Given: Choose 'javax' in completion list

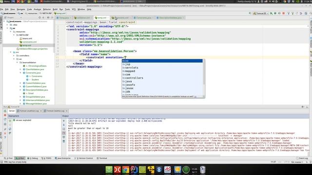Looking at the screenshot, I should click(162, 88).
